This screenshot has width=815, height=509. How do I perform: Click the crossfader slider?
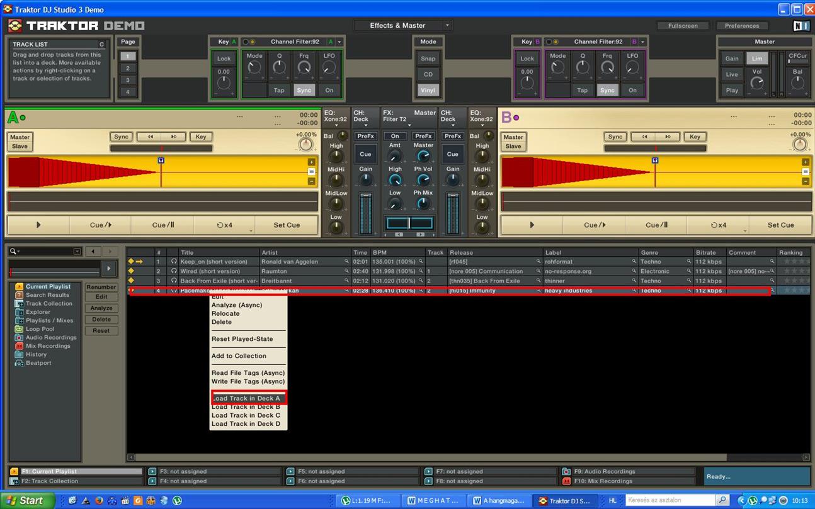(409, 223)
